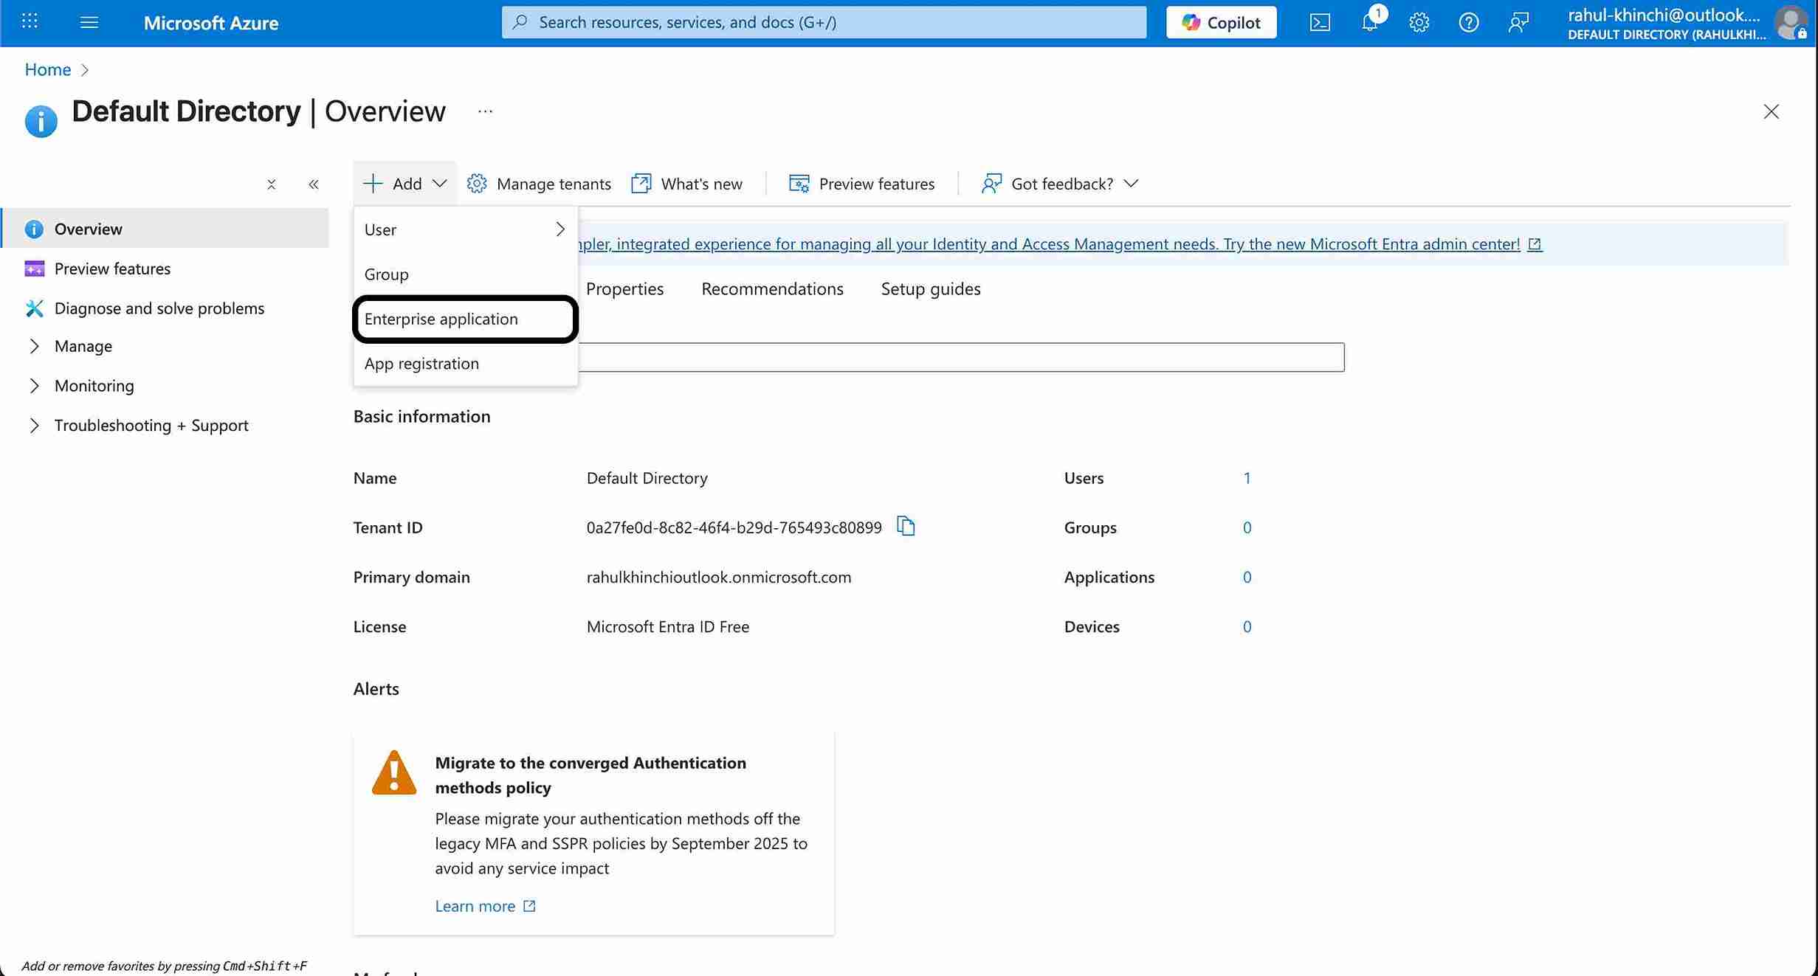Open the Azure portal hamburger menu
The image size is (1818, 976).
89,22
